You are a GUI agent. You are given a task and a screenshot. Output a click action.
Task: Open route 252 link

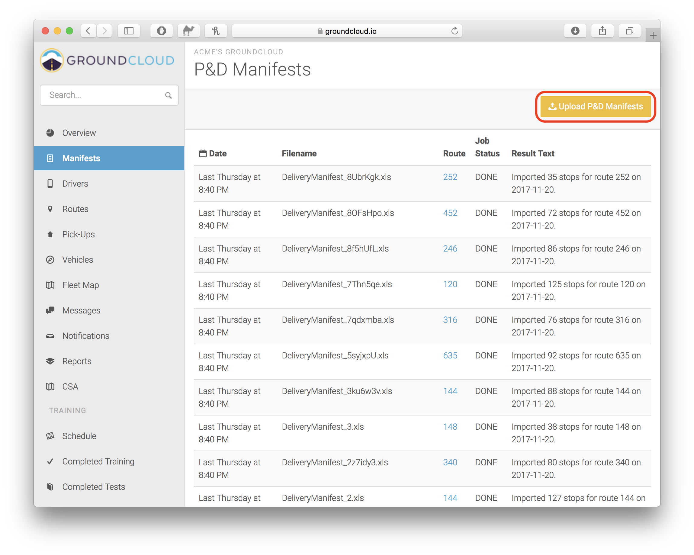click(450, 177)
